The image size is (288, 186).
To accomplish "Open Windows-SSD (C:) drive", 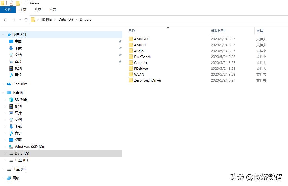I will coord(29,147).
